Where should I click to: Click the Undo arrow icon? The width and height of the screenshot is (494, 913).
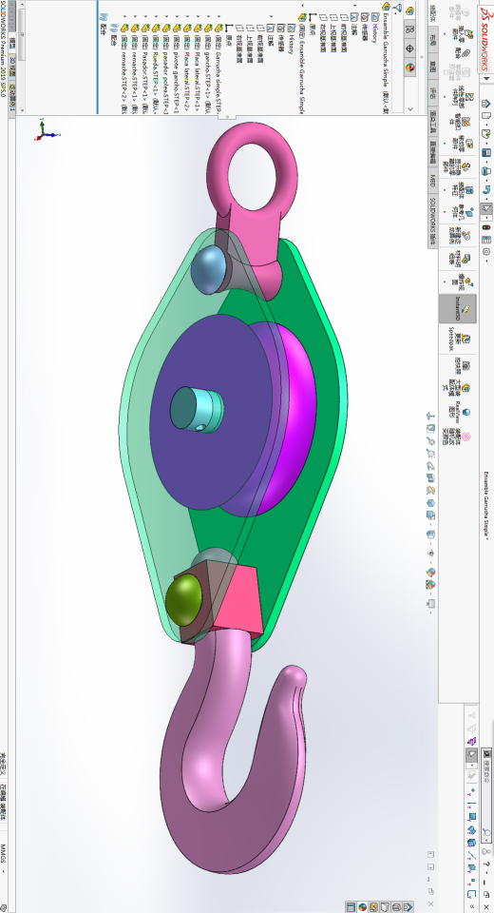[x=485, y=190]
